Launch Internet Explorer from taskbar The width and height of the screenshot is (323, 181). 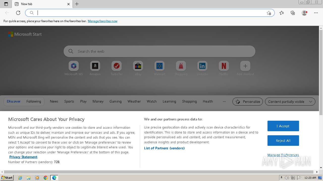click(20, 178)
